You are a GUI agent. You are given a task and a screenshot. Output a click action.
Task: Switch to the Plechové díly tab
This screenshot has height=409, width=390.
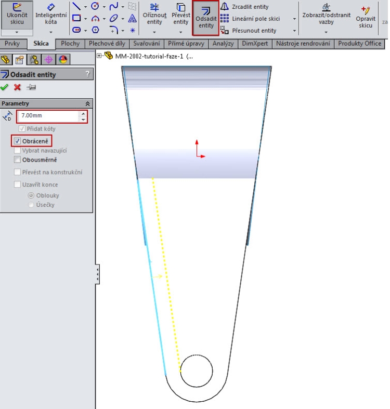click(x=107, y=44)
